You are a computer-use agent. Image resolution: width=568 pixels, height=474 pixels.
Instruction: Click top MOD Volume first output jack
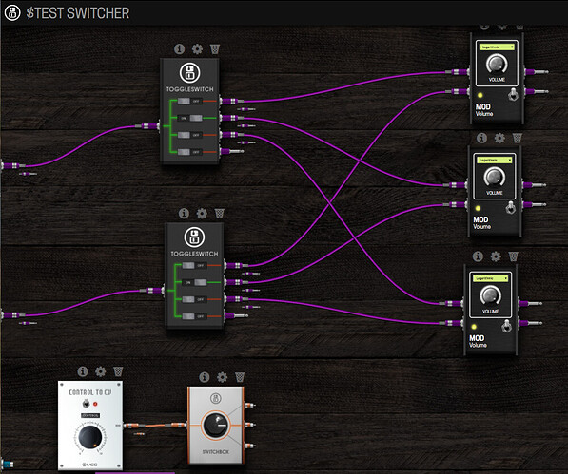536,71
